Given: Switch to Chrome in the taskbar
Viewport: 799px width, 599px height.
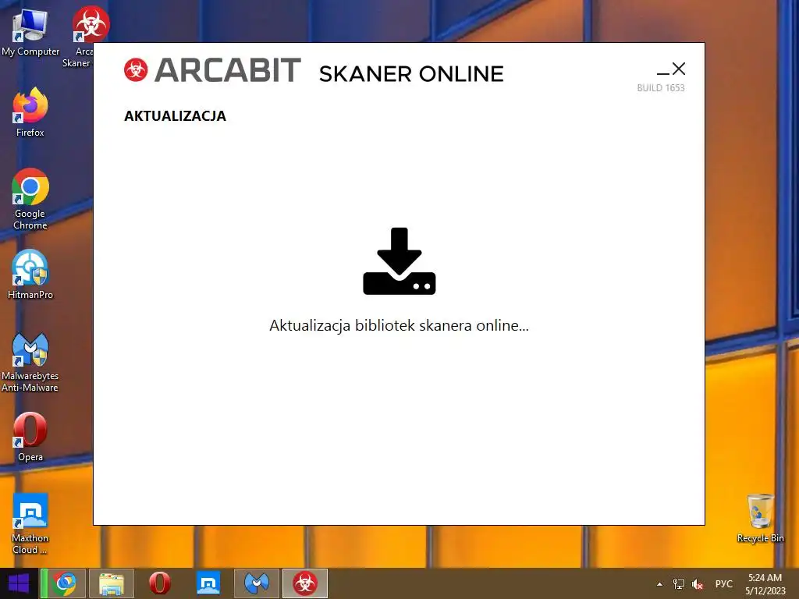Looking at the screenshot, I should click(63, 583).
